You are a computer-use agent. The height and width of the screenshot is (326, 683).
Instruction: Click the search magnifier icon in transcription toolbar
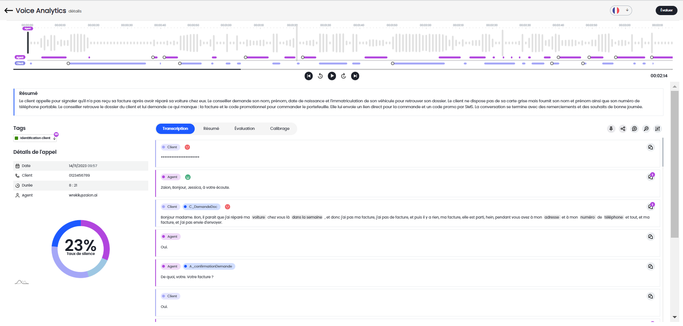[x=646, y=129]
